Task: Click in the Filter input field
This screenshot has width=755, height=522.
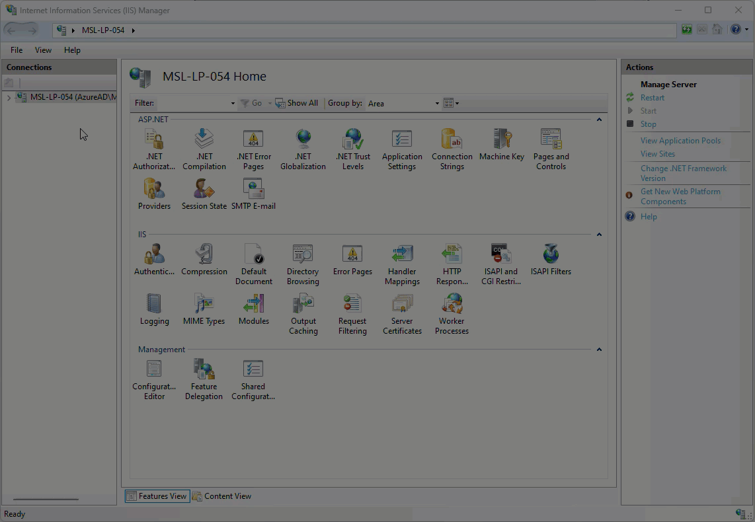Action: pos(195,104)
